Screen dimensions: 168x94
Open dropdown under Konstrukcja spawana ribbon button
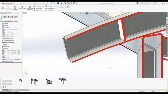pos(68,11)
